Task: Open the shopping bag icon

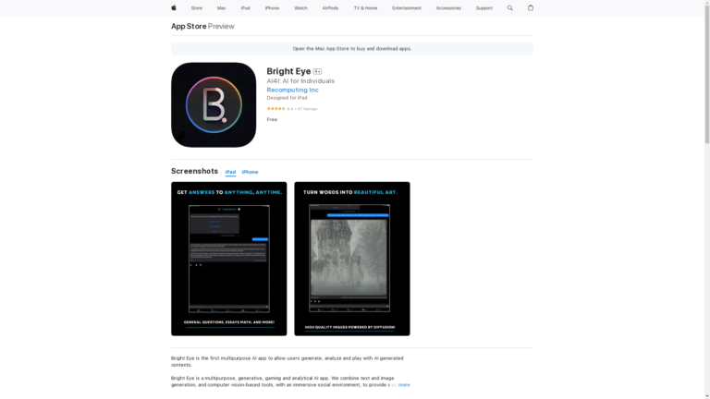Action: pos(531,7)
